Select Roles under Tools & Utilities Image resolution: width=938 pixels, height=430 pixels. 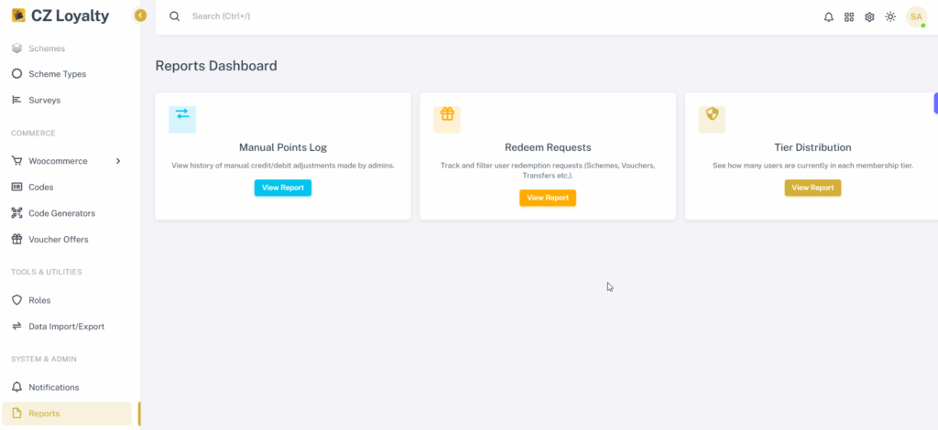pos(66,300)
